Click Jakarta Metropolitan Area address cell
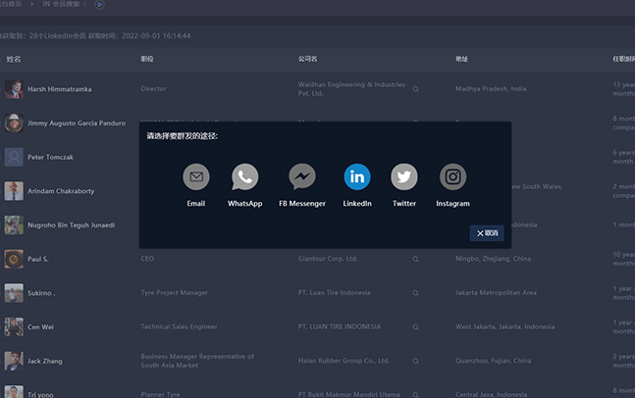Screen dimensions: 635x398 click(x=496, y=292)
